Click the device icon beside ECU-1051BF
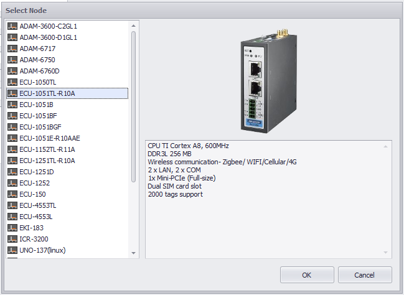 click(x=12, y=116)
